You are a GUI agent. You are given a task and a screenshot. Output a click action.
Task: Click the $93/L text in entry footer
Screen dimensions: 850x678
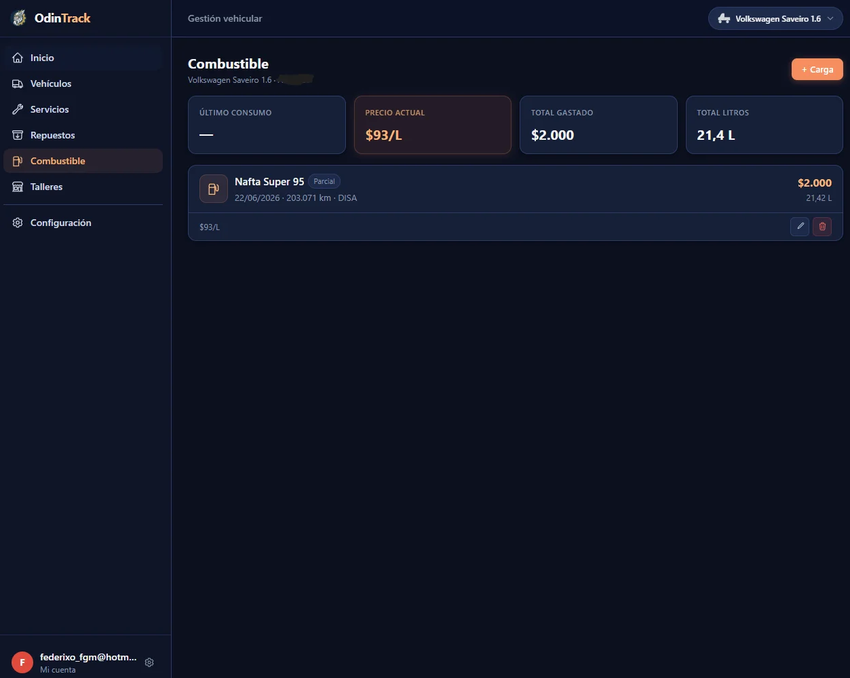[210, 227]
